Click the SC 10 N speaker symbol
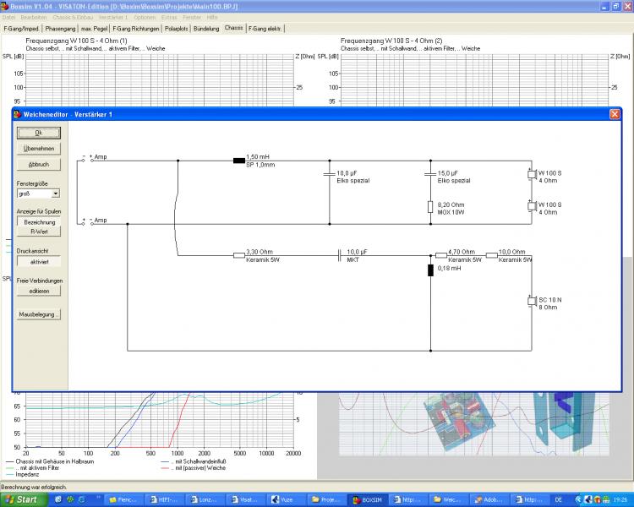 (x=532, y=302)
